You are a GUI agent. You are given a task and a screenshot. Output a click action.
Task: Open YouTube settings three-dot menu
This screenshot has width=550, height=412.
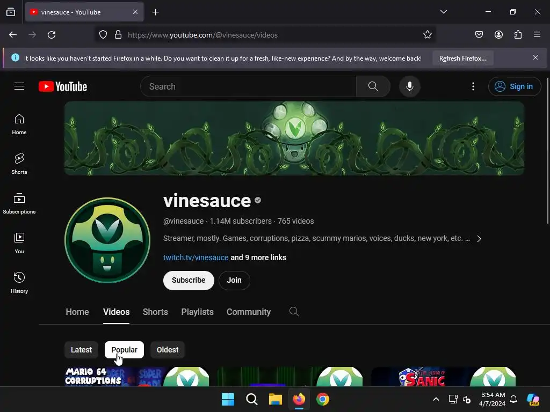pos(473,86)
